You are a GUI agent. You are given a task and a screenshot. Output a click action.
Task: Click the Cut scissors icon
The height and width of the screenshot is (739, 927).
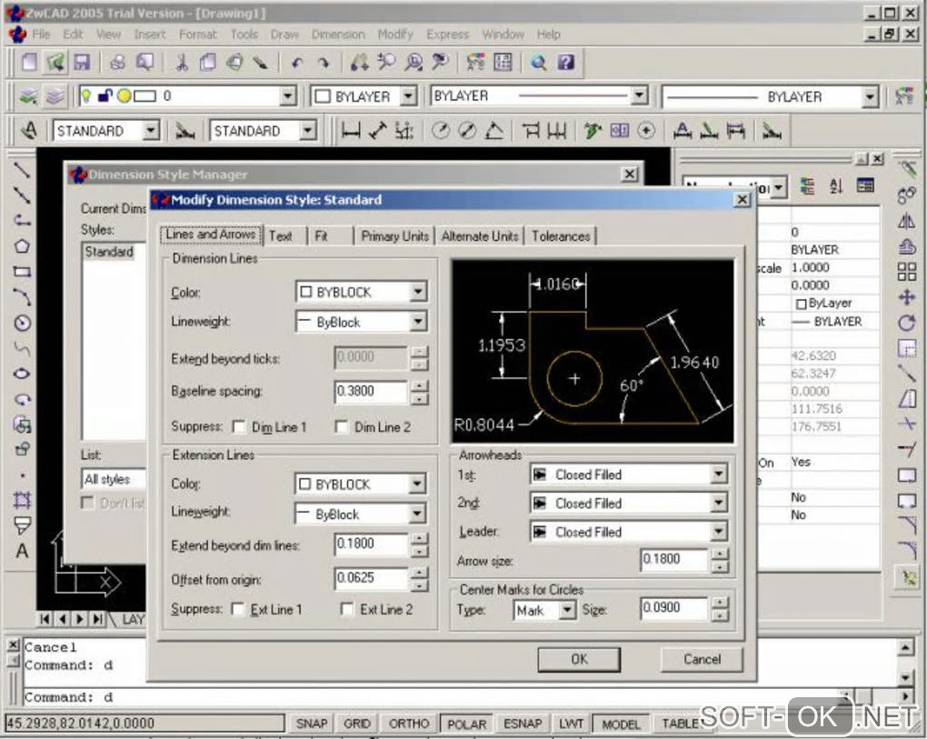click(181, 63)
